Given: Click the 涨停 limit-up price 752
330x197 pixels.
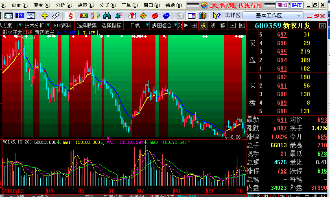Looking at the screenshot, I should coord(282,171).
